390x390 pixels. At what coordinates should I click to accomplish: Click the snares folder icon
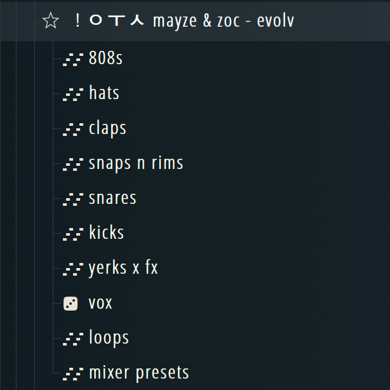72,199
